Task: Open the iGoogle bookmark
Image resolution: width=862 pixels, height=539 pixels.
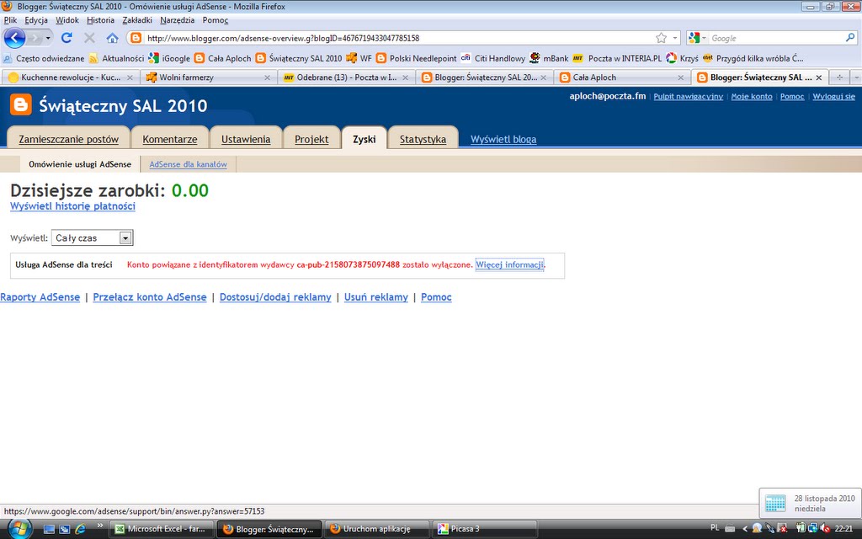Action: click(170, 58)
